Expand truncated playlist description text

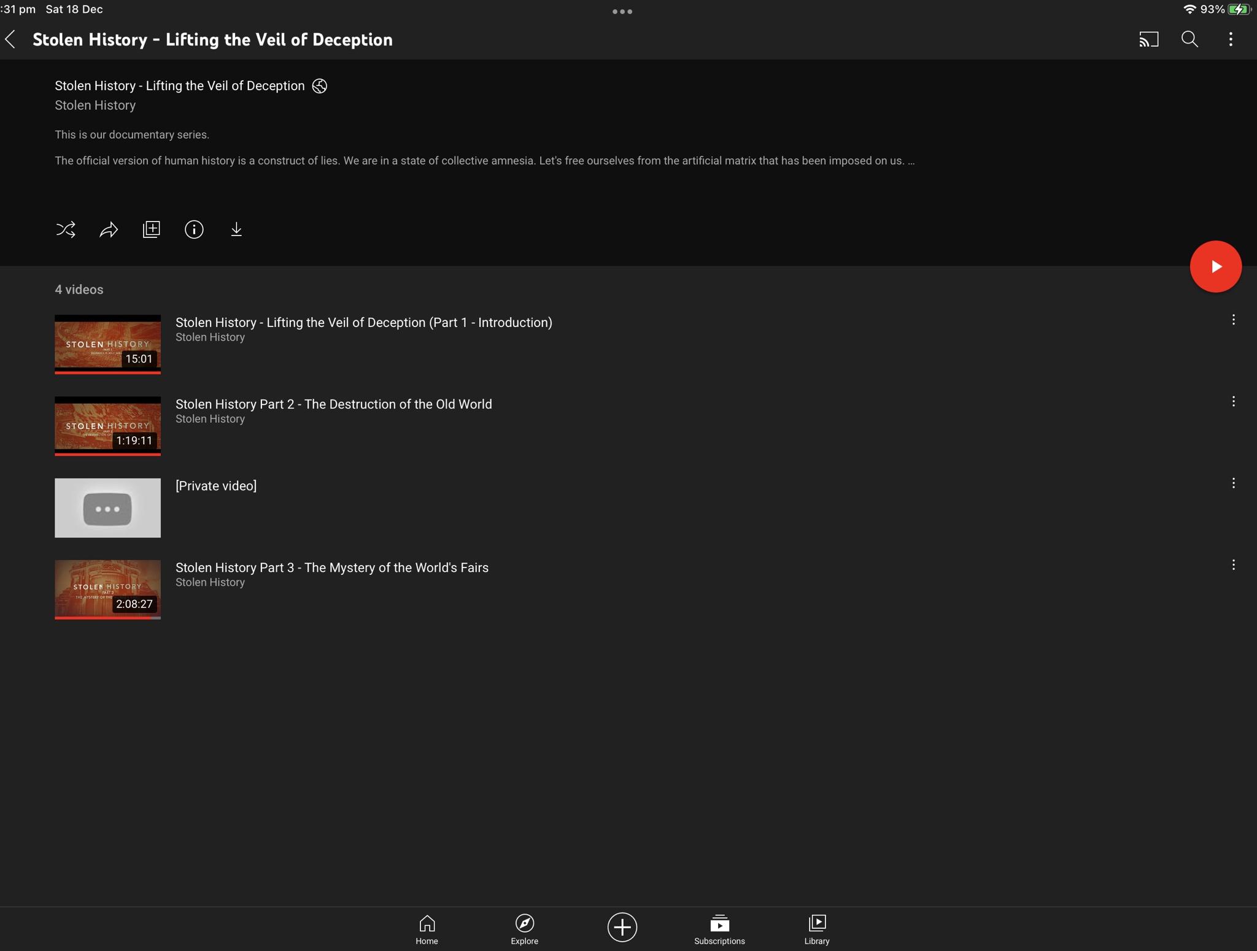[x=911, y=161]
